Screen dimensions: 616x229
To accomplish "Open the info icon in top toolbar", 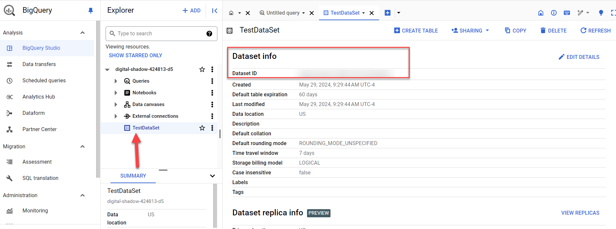I will (554, 13).
